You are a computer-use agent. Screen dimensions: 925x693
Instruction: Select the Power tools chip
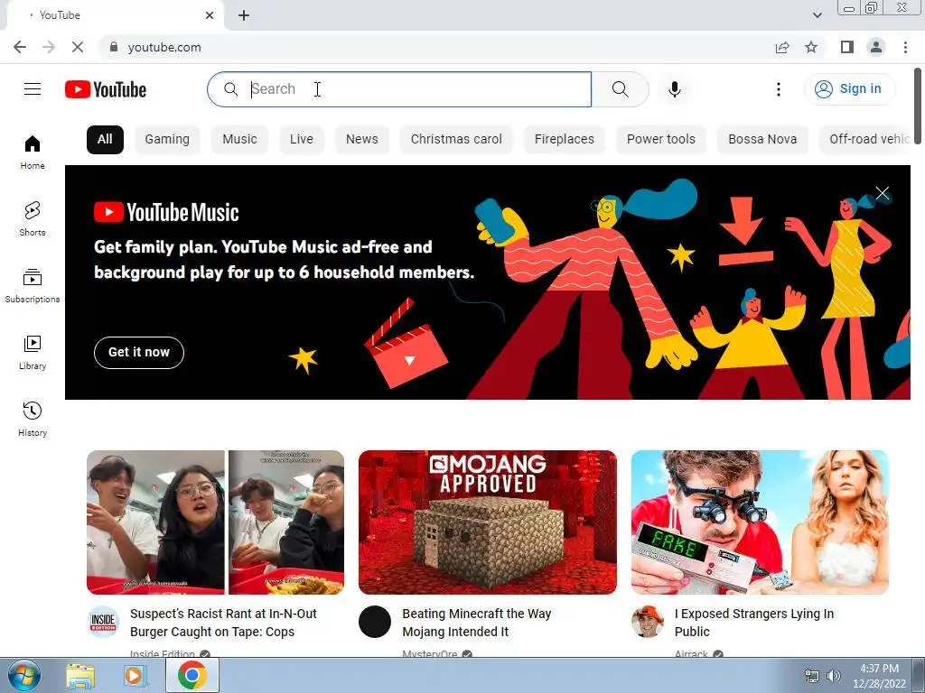point(661,140)
